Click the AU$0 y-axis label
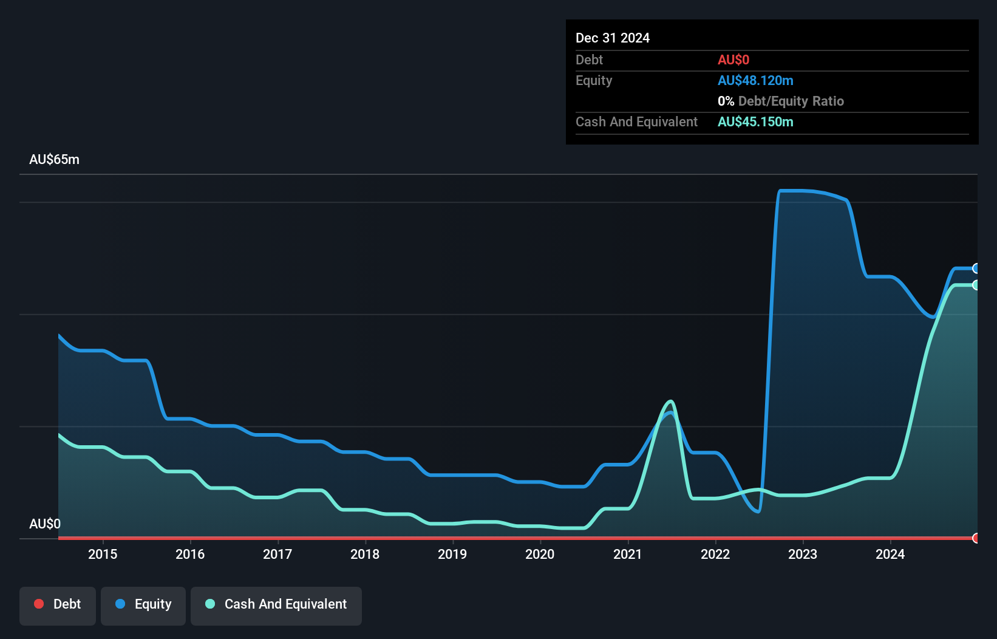The width and height of the screenshot is (997, 639). [45, 524]
